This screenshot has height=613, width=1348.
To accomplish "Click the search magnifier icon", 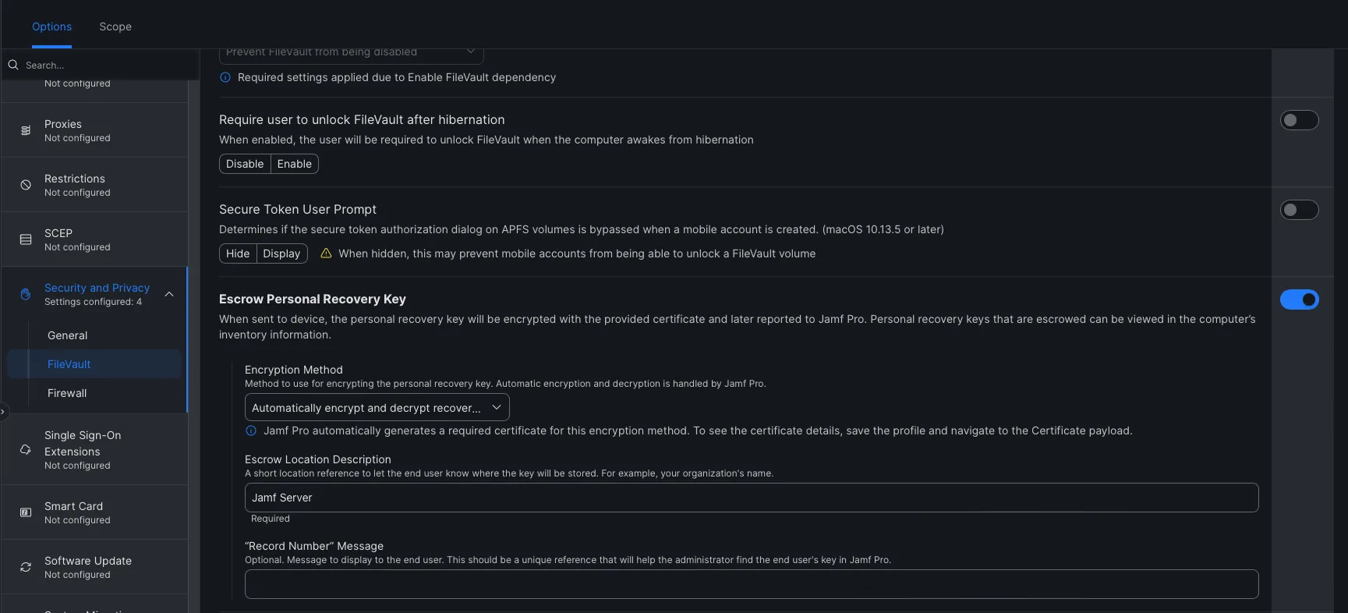I will coord(13,65).
